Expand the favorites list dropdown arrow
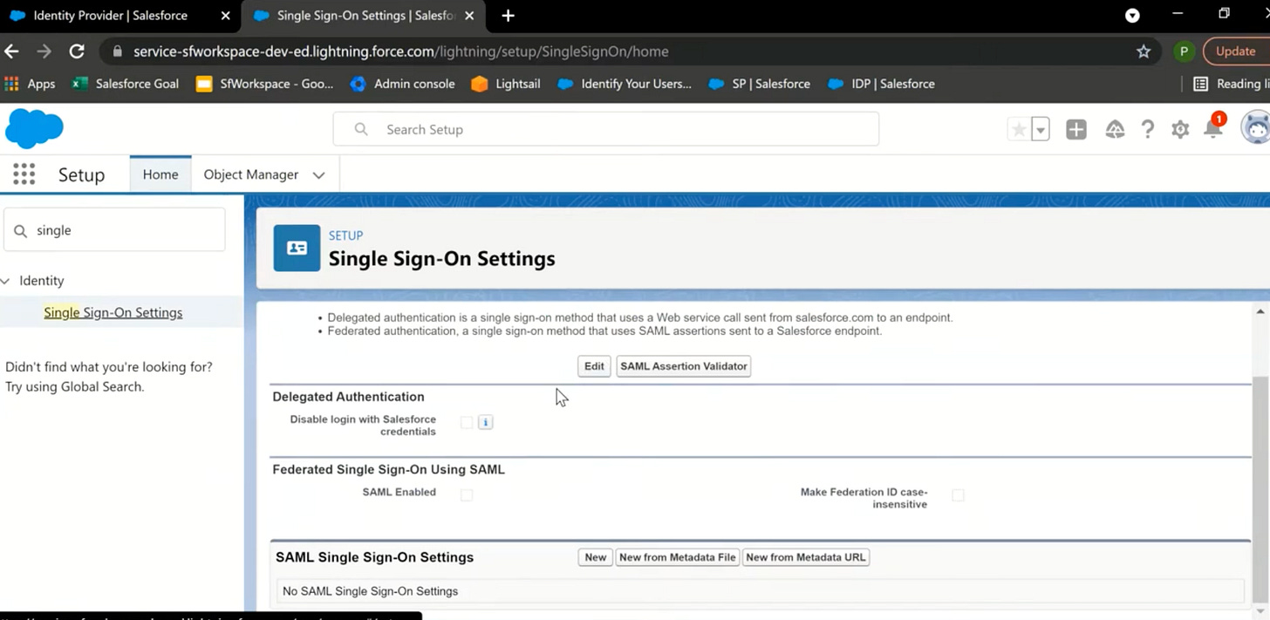The height and width of the screenshot is (620, 1270). [x=1040, y=130]
